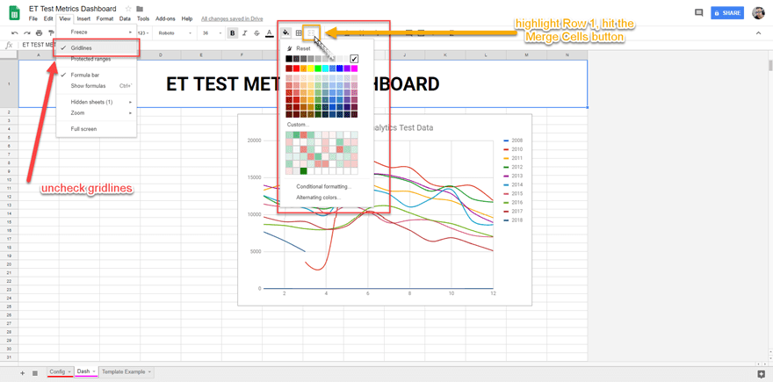Select the white color swatch with checkmark
Image resolution: width=773 pixels, height=382 pixels.
pos(354,59)
